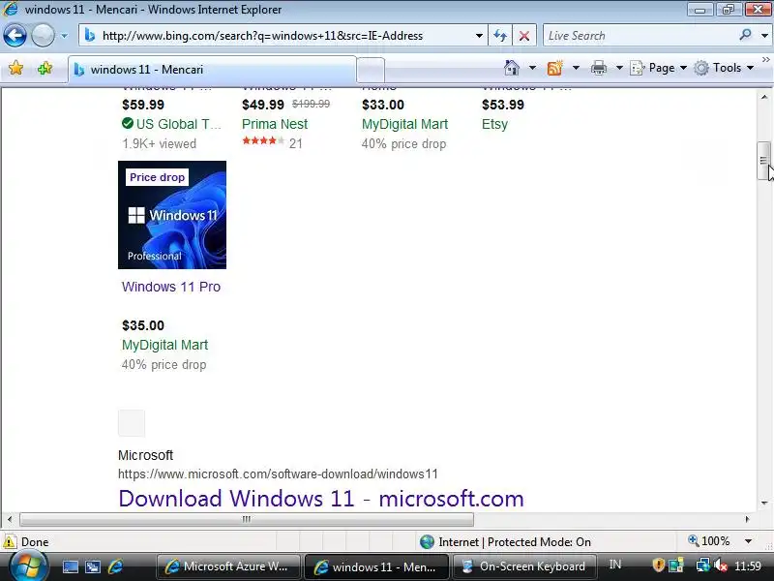
Task: Open search provider options dropdown
Action: (764, 36)
